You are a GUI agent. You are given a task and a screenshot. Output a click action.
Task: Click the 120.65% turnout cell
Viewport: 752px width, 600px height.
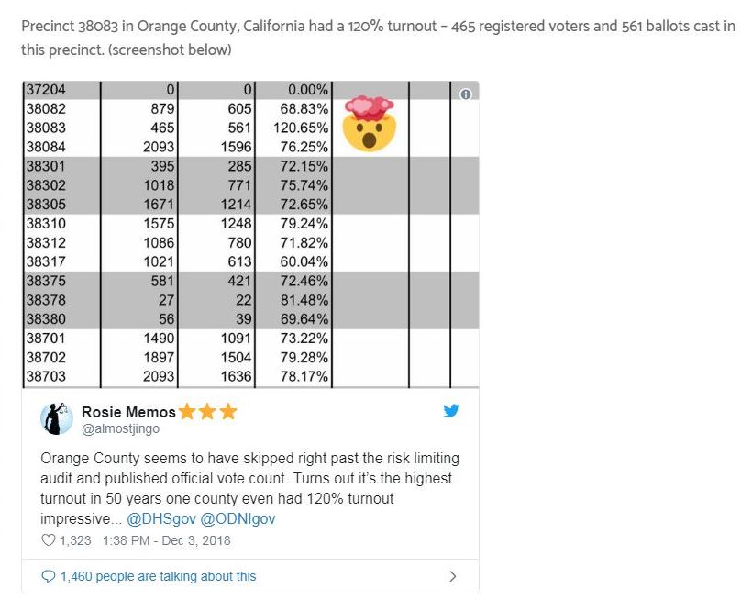(x=301, y=128)
